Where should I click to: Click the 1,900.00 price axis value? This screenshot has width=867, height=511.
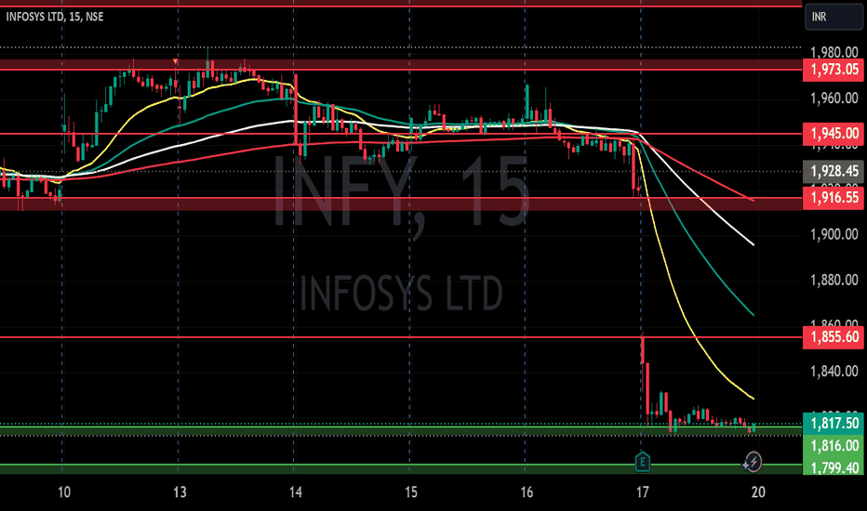pyautogui.click(x=834, y=235)
